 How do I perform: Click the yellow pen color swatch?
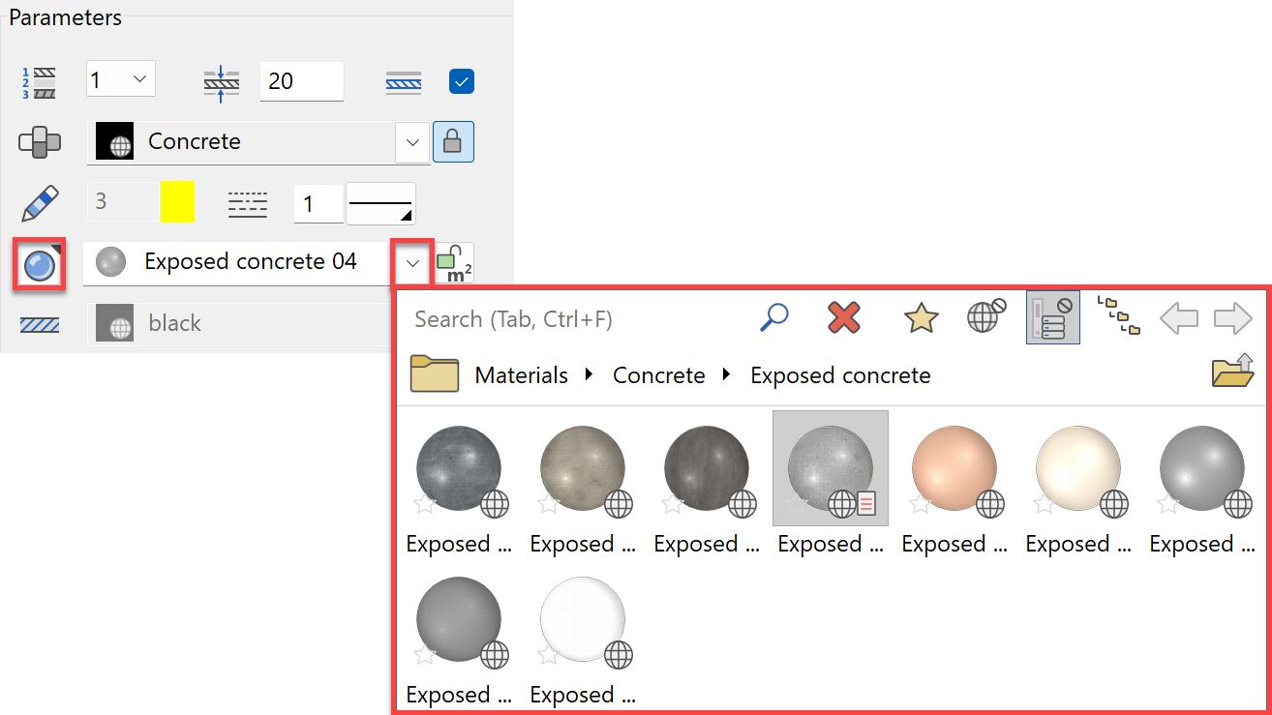tap(177, 202)
